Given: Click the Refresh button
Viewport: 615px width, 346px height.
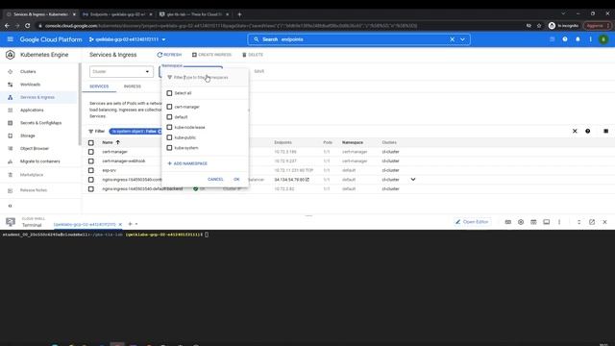Looking at the screenshot, I should click(169, 55).
